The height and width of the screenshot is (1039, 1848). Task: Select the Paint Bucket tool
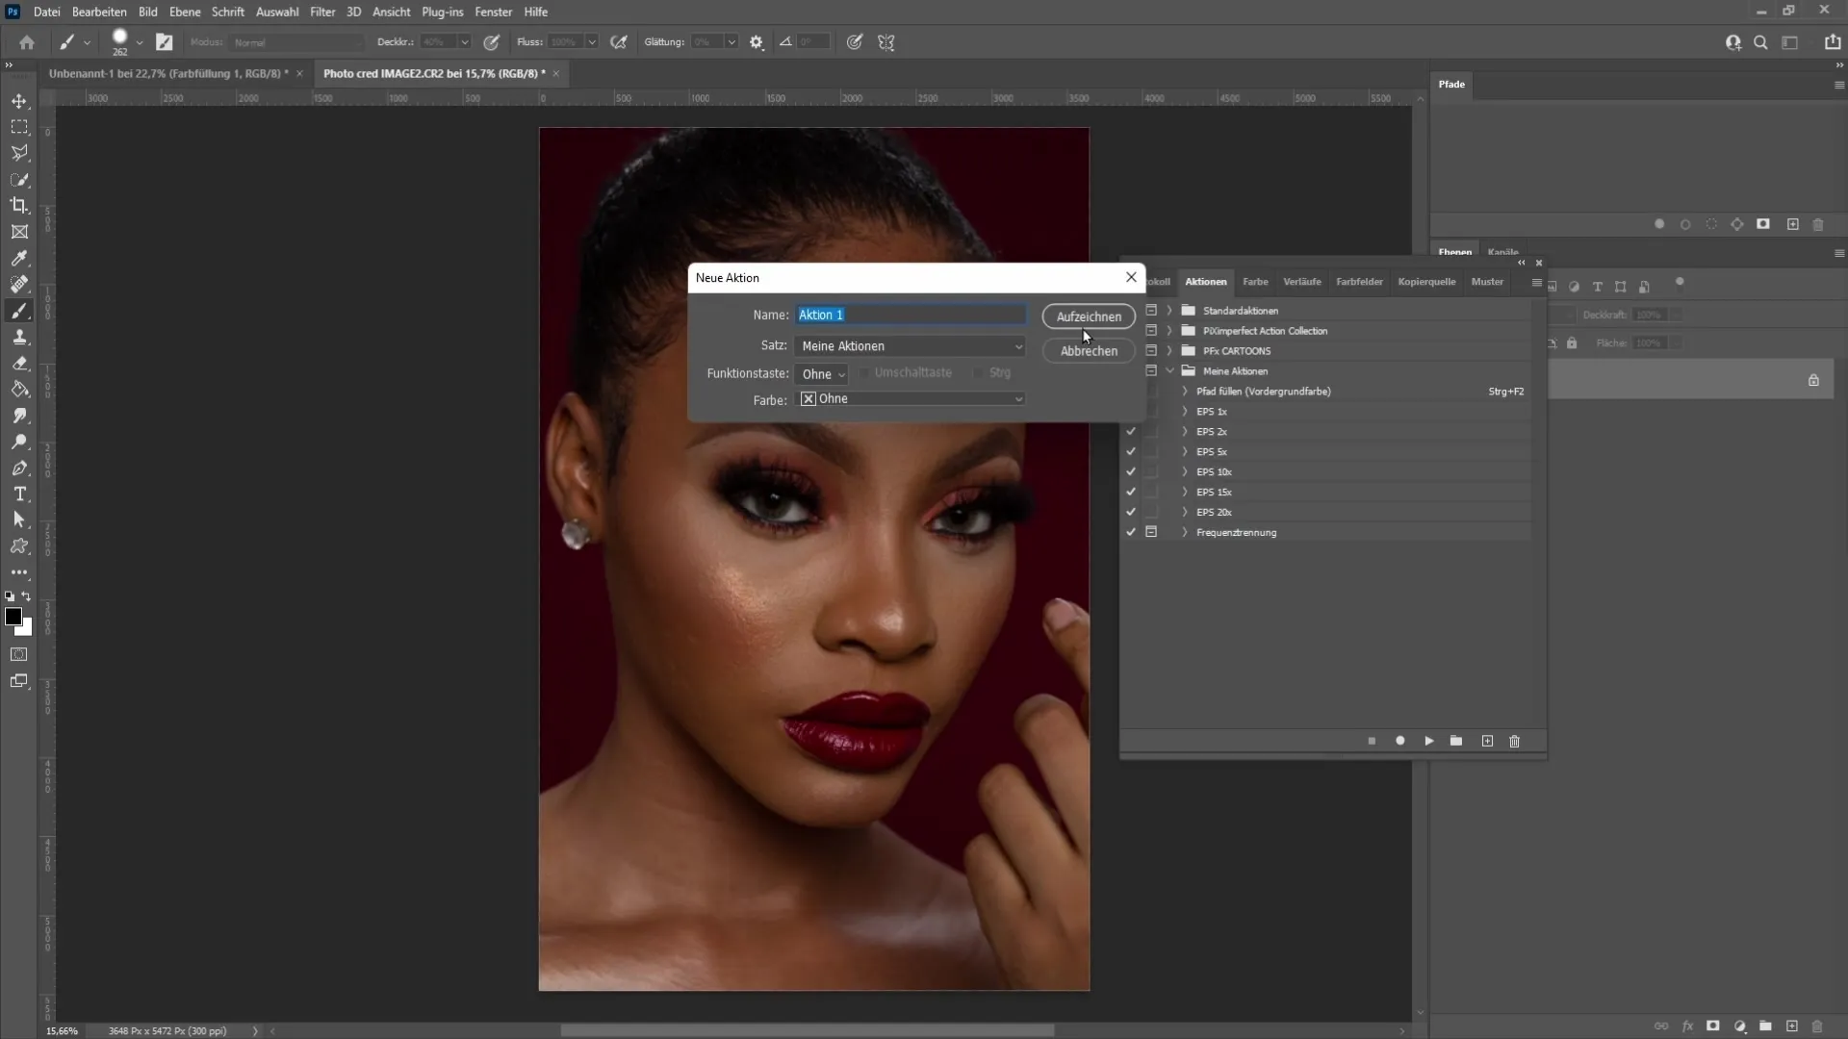(19, 390)
